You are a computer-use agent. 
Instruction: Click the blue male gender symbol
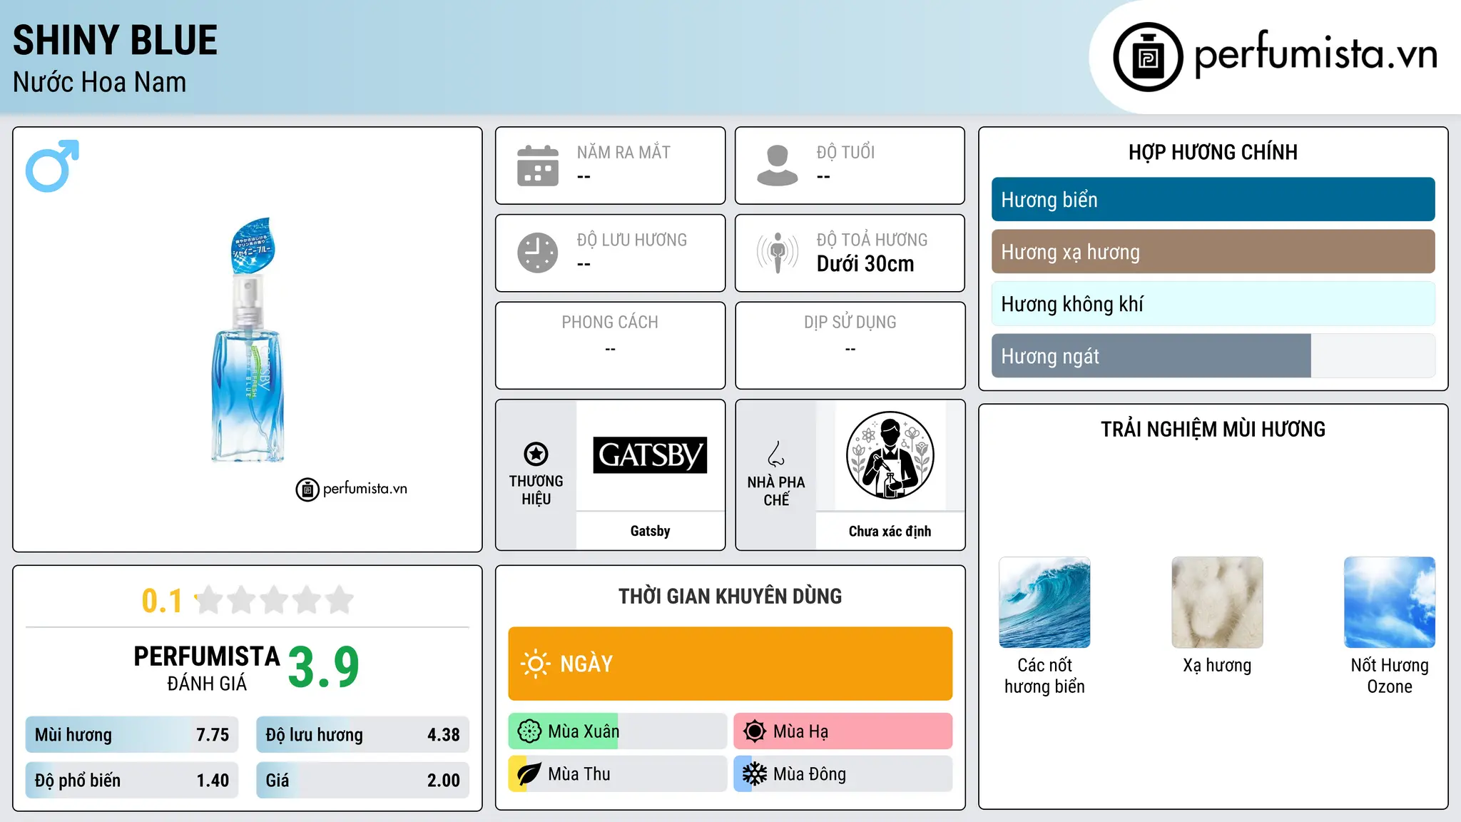click(52, 166)
